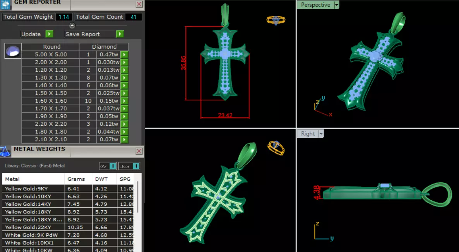
Task: Click the 2.20 X 2.20 size cell
Action: [x=51, y=124]
